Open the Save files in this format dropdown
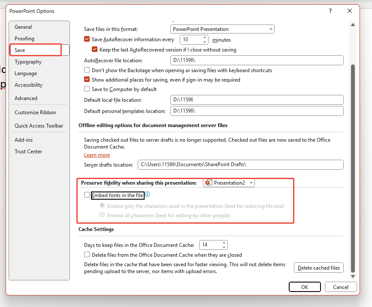Viewport: 372px width, 307px height. (x=270, y=29)
